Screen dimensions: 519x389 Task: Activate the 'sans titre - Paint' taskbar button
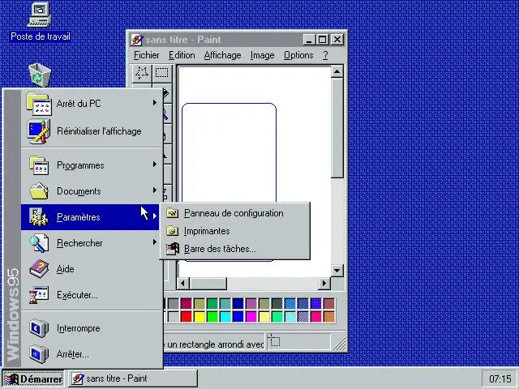[133, 378]
